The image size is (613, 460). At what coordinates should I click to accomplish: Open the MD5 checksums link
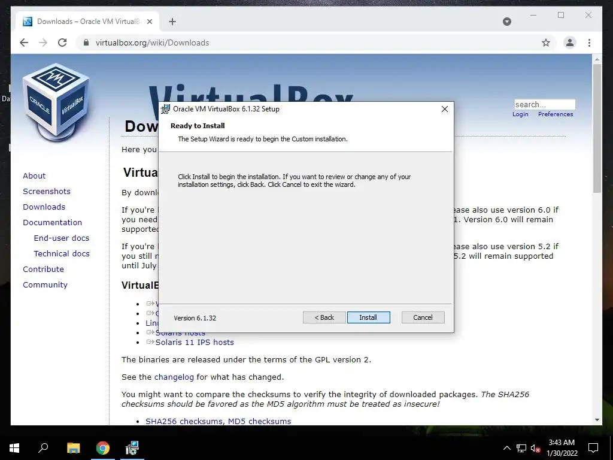[x=260, y=421]
